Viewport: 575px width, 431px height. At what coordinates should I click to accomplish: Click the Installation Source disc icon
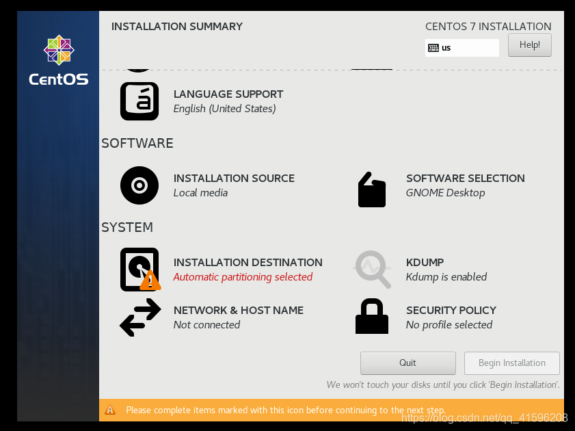coord(139,185)
